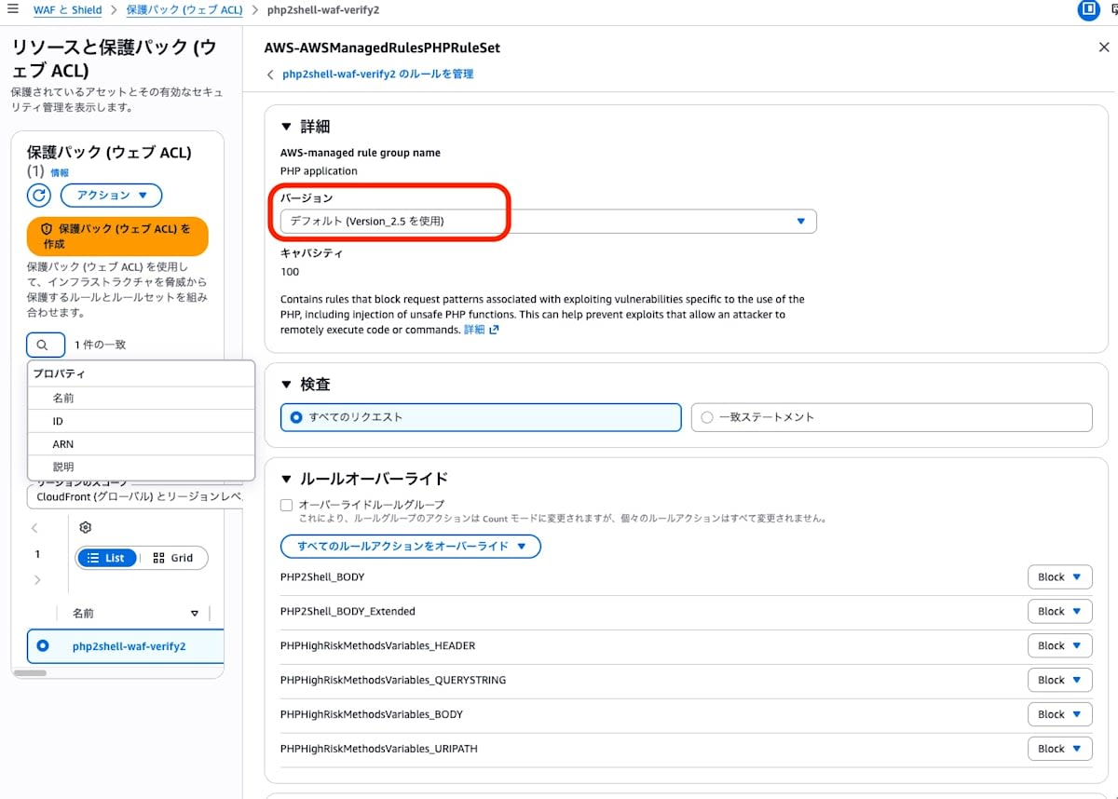Collapse the ルールオーバーライド section
Viewport: 1118px width, 799px height.
[x=286, y=479]
